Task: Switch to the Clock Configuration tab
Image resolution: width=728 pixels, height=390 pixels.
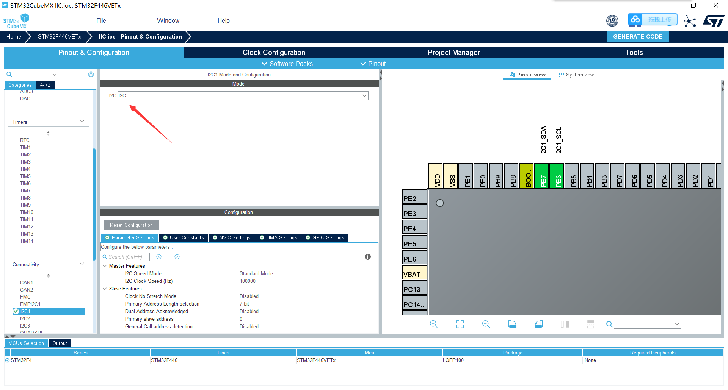Action: 274,52
